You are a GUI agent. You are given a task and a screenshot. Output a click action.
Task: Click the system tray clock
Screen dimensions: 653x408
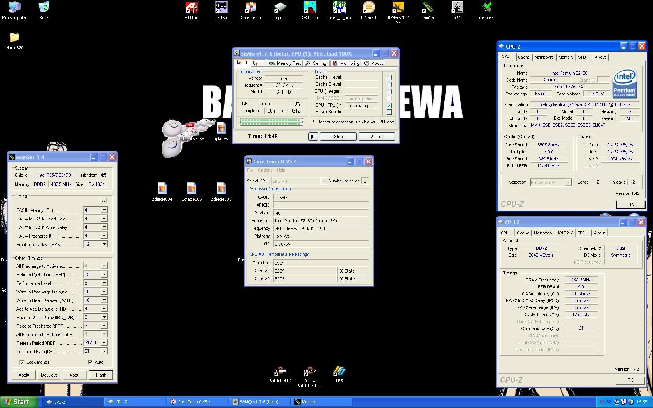point(642,402)
